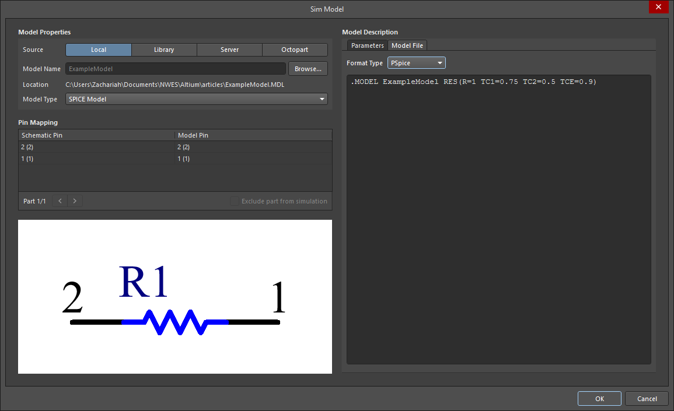The height and width of the screenshot is (411, 674).
Task: Click the previous part navigation arrow
Action: 59,201
